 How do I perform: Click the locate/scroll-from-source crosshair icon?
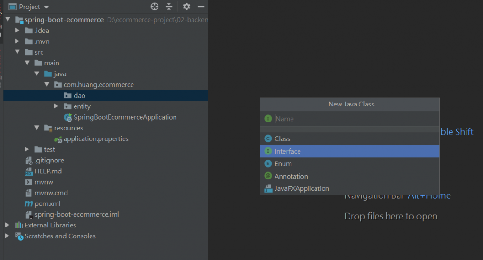[155, 7]
